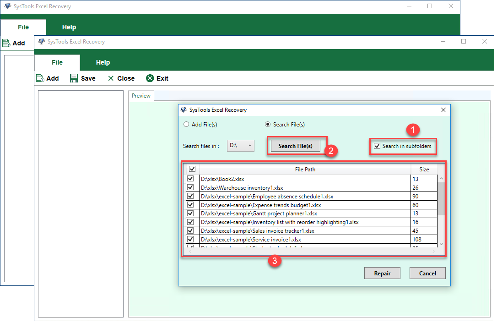Image resolution: width=497 pixels, height=323 pixels.
Task: Select the Service invoice1.xlsx path
Action: pos(305,240)
